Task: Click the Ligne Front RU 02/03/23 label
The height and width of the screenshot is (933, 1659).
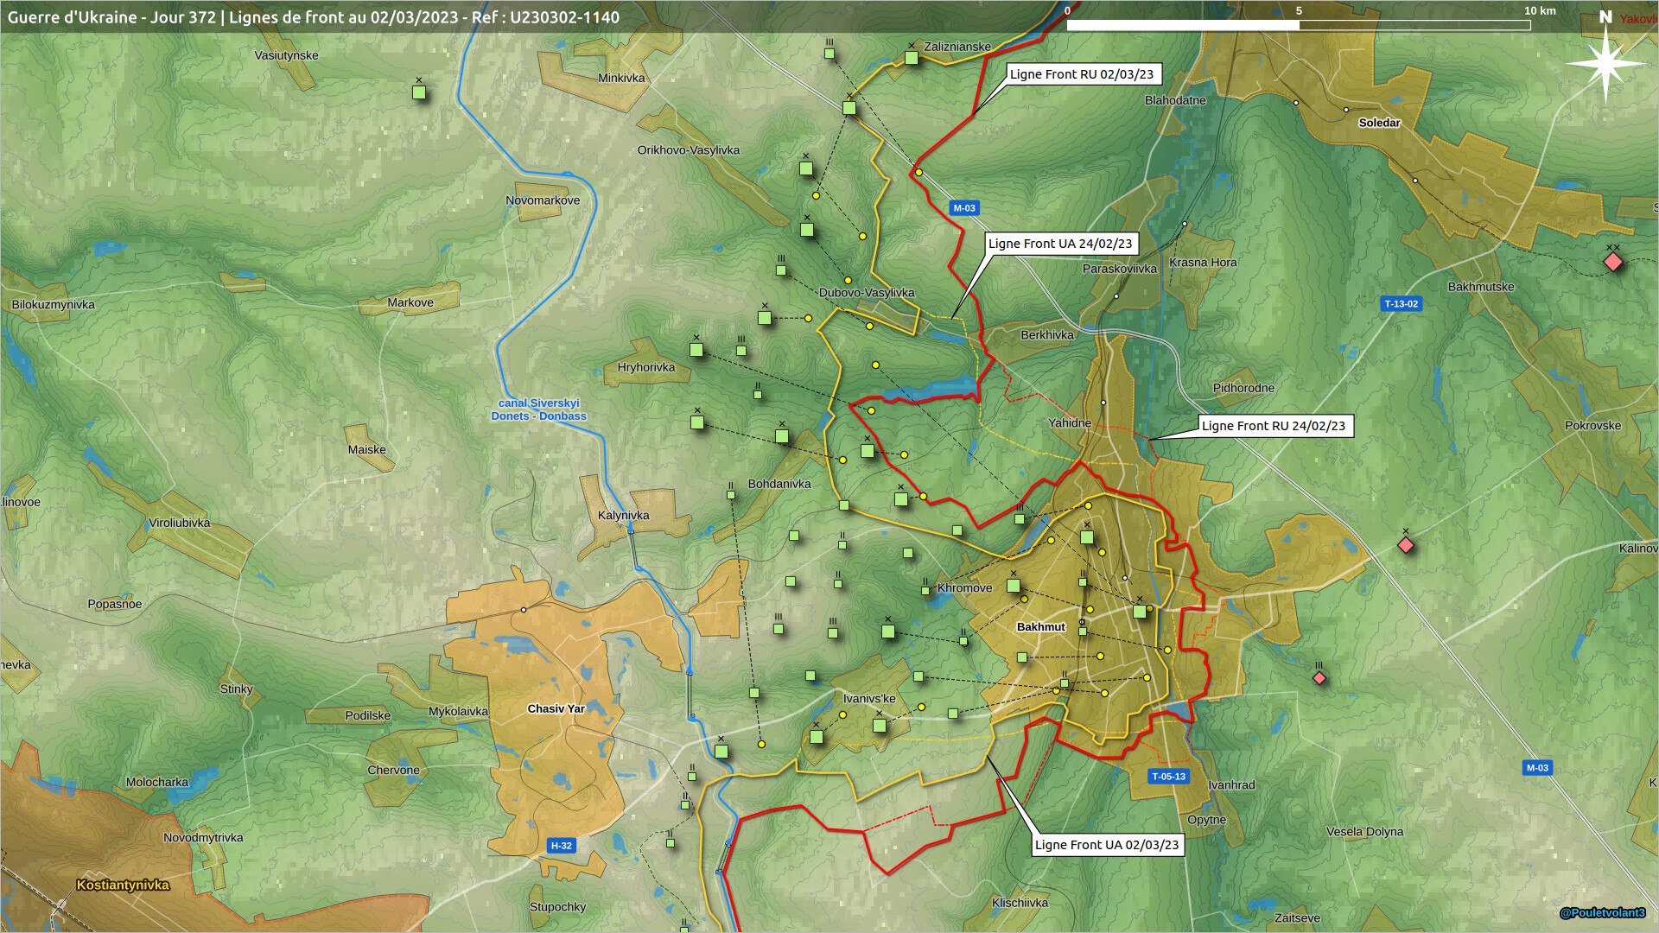Action: pyautogui.click(x=1081, y=74)
